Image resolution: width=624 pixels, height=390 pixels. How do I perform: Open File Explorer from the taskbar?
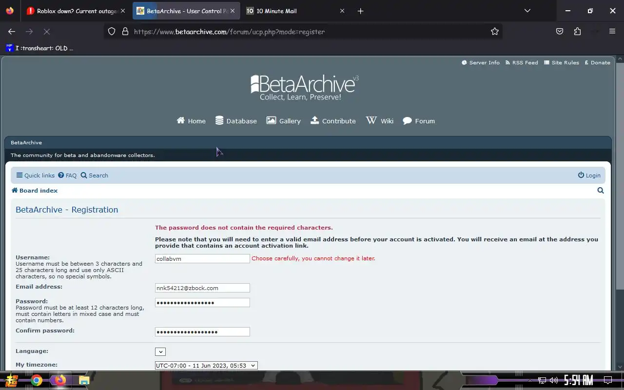(x=84, y=380)
